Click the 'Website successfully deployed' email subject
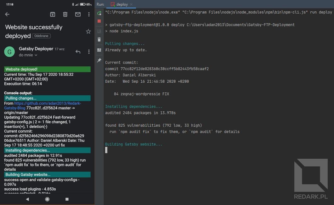The width and height of the screenshot is (334, 205). 34,31
